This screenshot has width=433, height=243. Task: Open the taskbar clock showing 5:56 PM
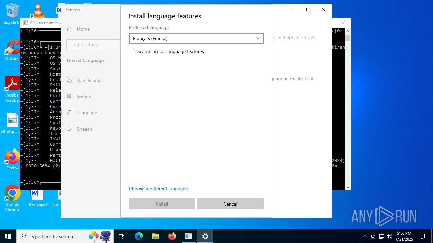pos(404,236)
